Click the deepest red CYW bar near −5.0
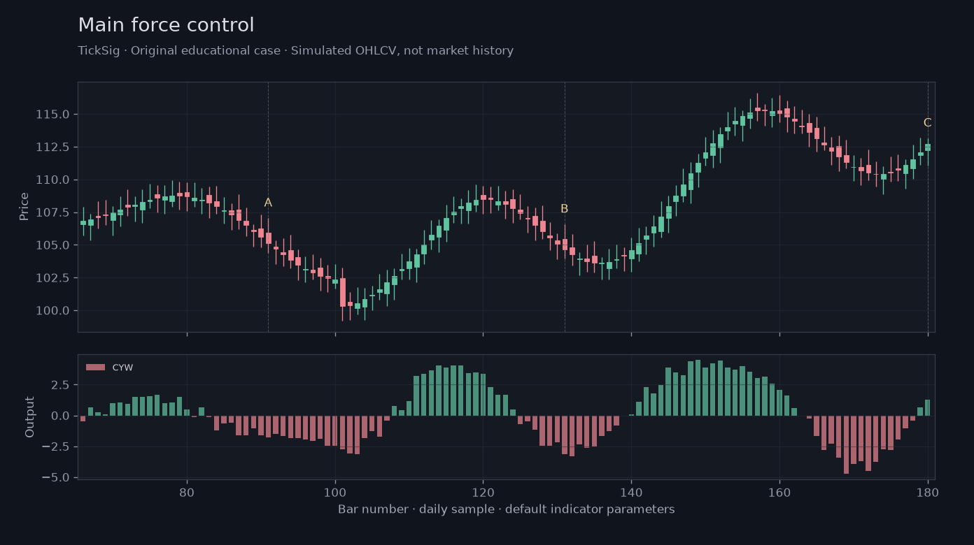Screen dimensions: 974x545 point(846,445)
